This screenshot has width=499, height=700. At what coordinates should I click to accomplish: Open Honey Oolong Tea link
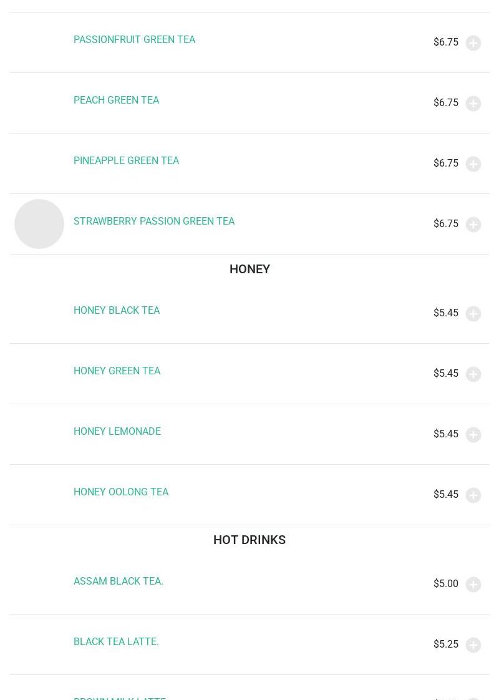pyautogui.click(x=121, y=492)
